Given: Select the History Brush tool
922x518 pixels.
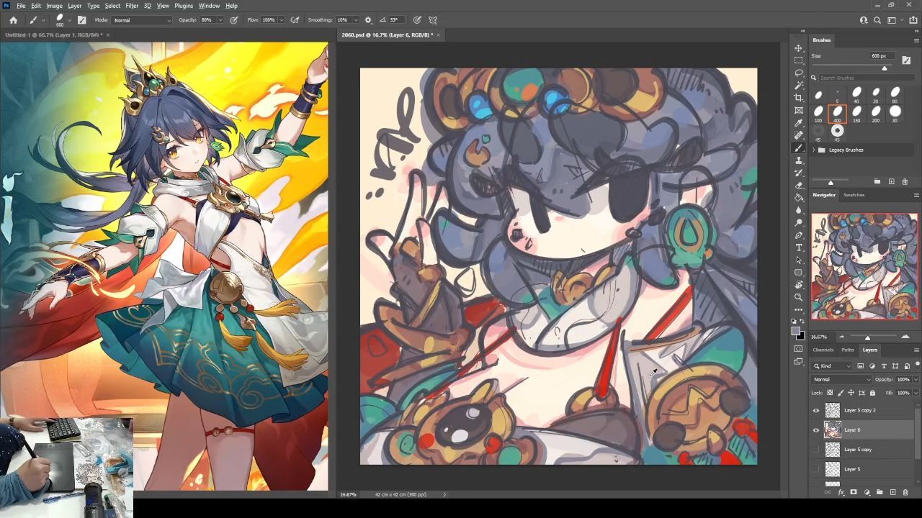Looking at the screenshot, I should click(798, 173).
